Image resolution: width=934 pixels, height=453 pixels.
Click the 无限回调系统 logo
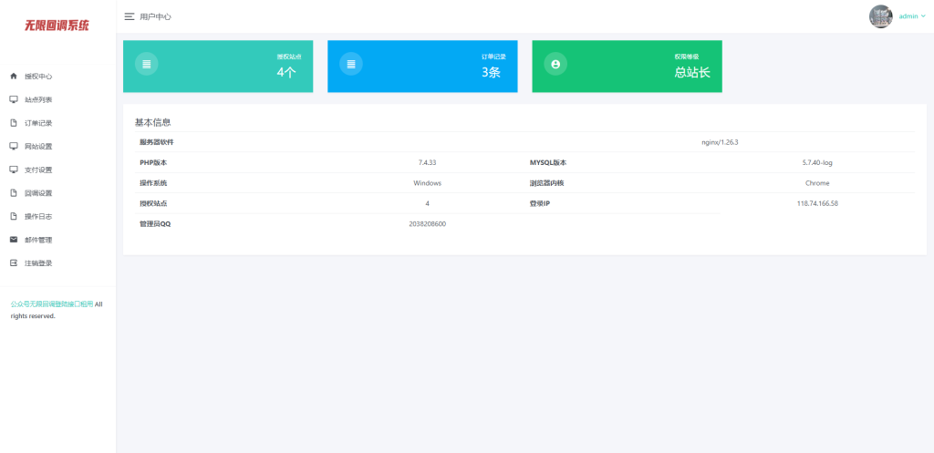57,26
